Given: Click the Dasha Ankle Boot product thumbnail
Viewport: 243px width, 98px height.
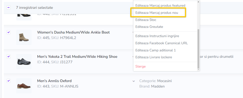Looking at the screenshot, I should click(x=24, y=37).
